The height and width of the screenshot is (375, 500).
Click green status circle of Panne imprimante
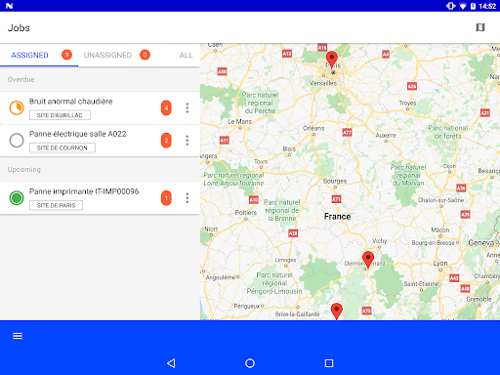(x=17, y=198)
